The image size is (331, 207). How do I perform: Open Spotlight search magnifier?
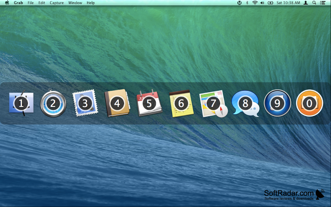coord(314,3)
